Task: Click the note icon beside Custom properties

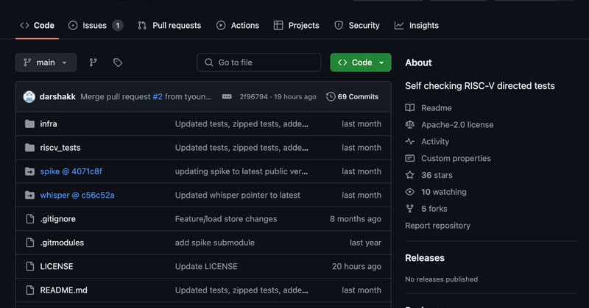Action: point(410,158)
